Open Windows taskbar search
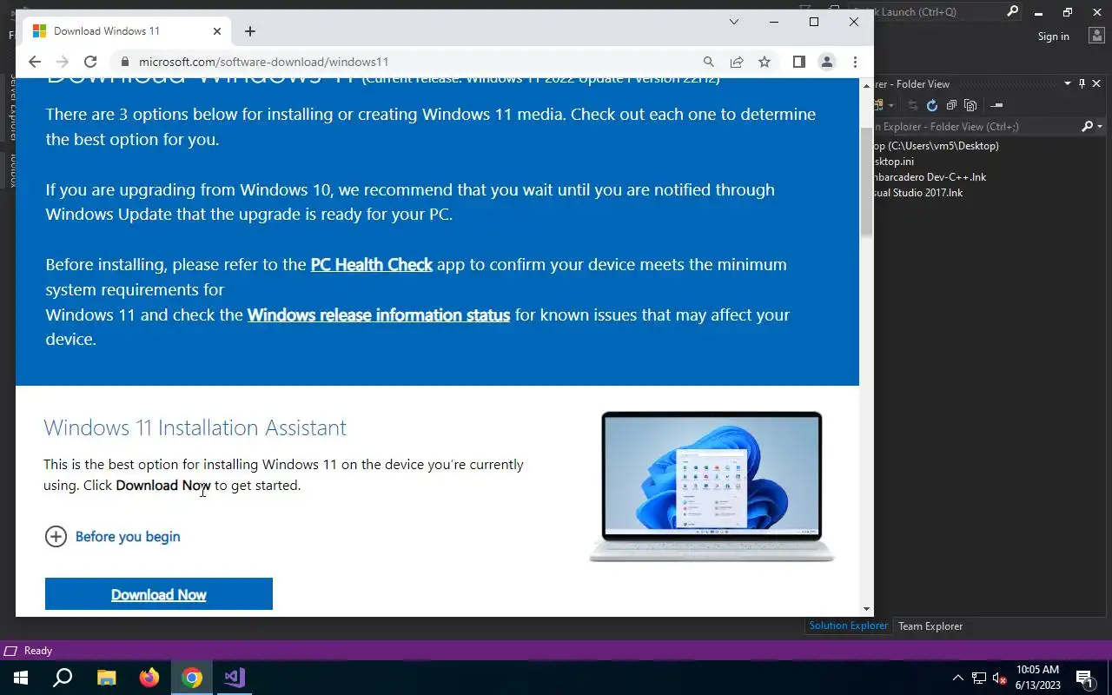The width and height of the screenshot is (1112, 695). tap(63, 678)
